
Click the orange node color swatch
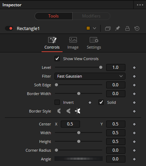click(88, 28)
